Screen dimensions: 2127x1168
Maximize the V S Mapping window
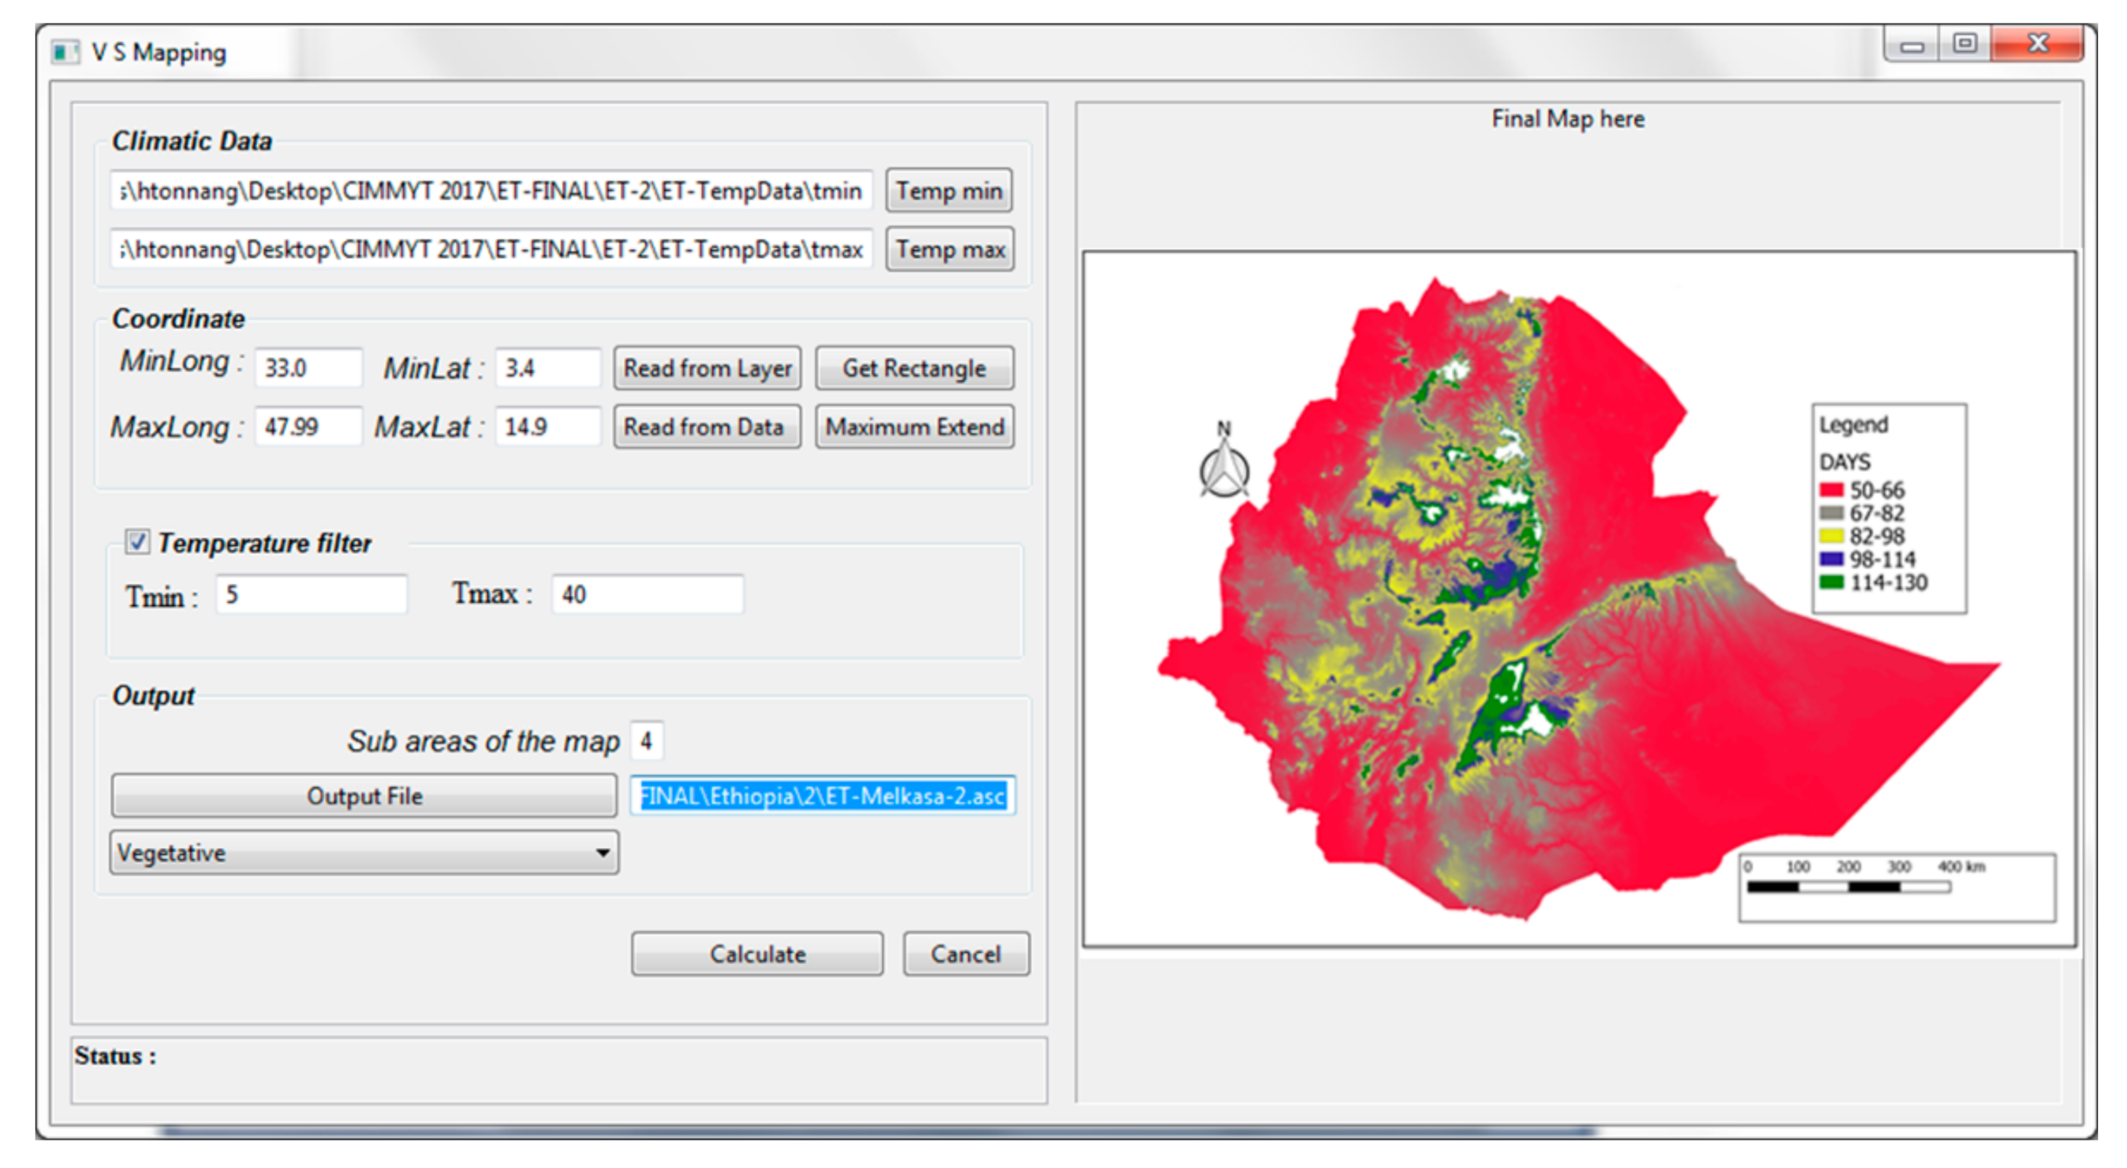1965,45
